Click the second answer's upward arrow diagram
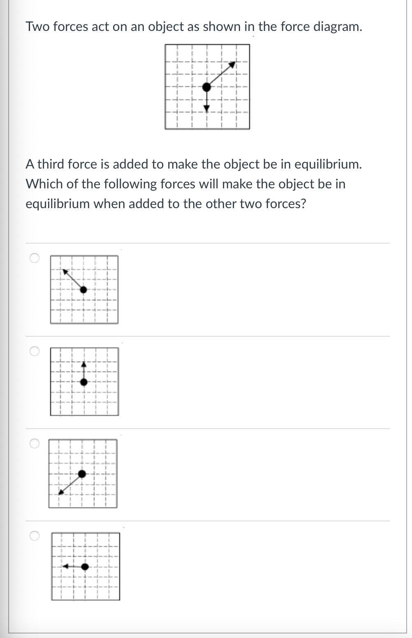Viewport: 412px width, 638px height. point(84,382)
